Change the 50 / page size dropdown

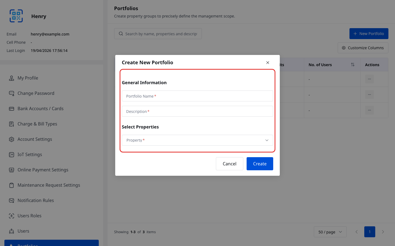click(330, 232)
